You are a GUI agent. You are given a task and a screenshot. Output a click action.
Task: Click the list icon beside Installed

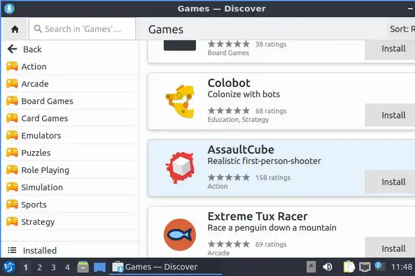(12, 250)
